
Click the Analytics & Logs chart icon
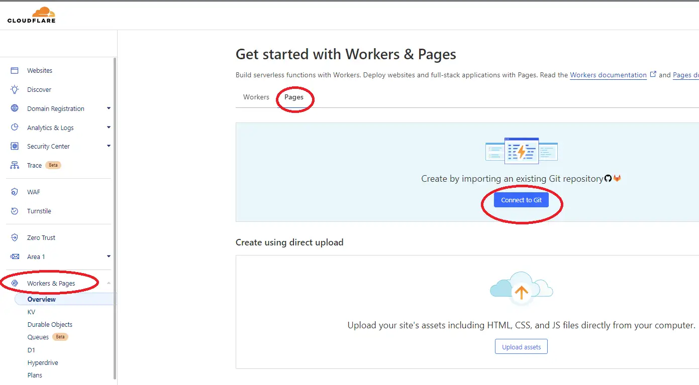[15, 127]
